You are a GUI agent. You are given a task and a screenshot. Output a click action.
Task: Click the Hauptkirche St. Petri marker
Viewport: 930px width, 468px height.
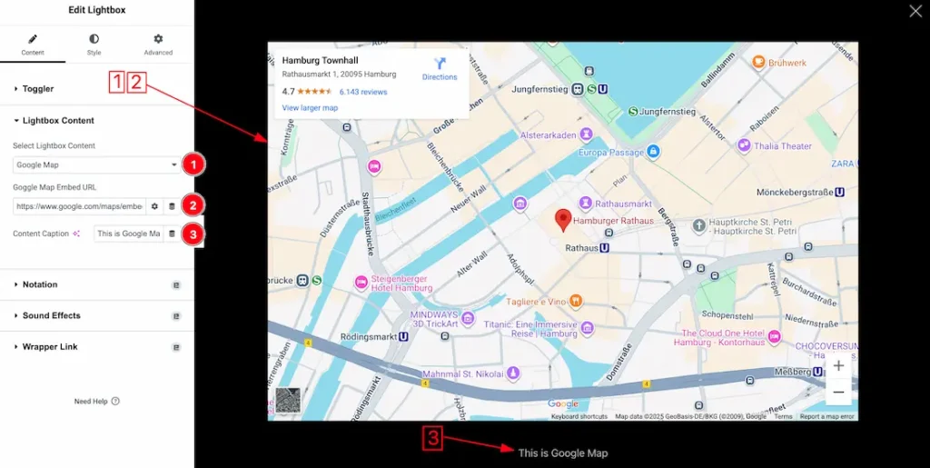(699, 224)
